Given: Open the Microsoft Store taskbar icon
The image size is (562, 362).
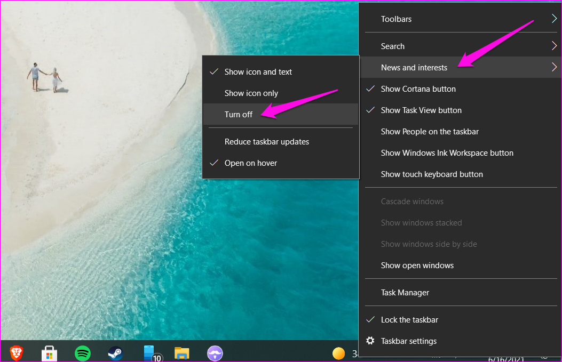Looking at the screenshot, I should click(49, 353).
